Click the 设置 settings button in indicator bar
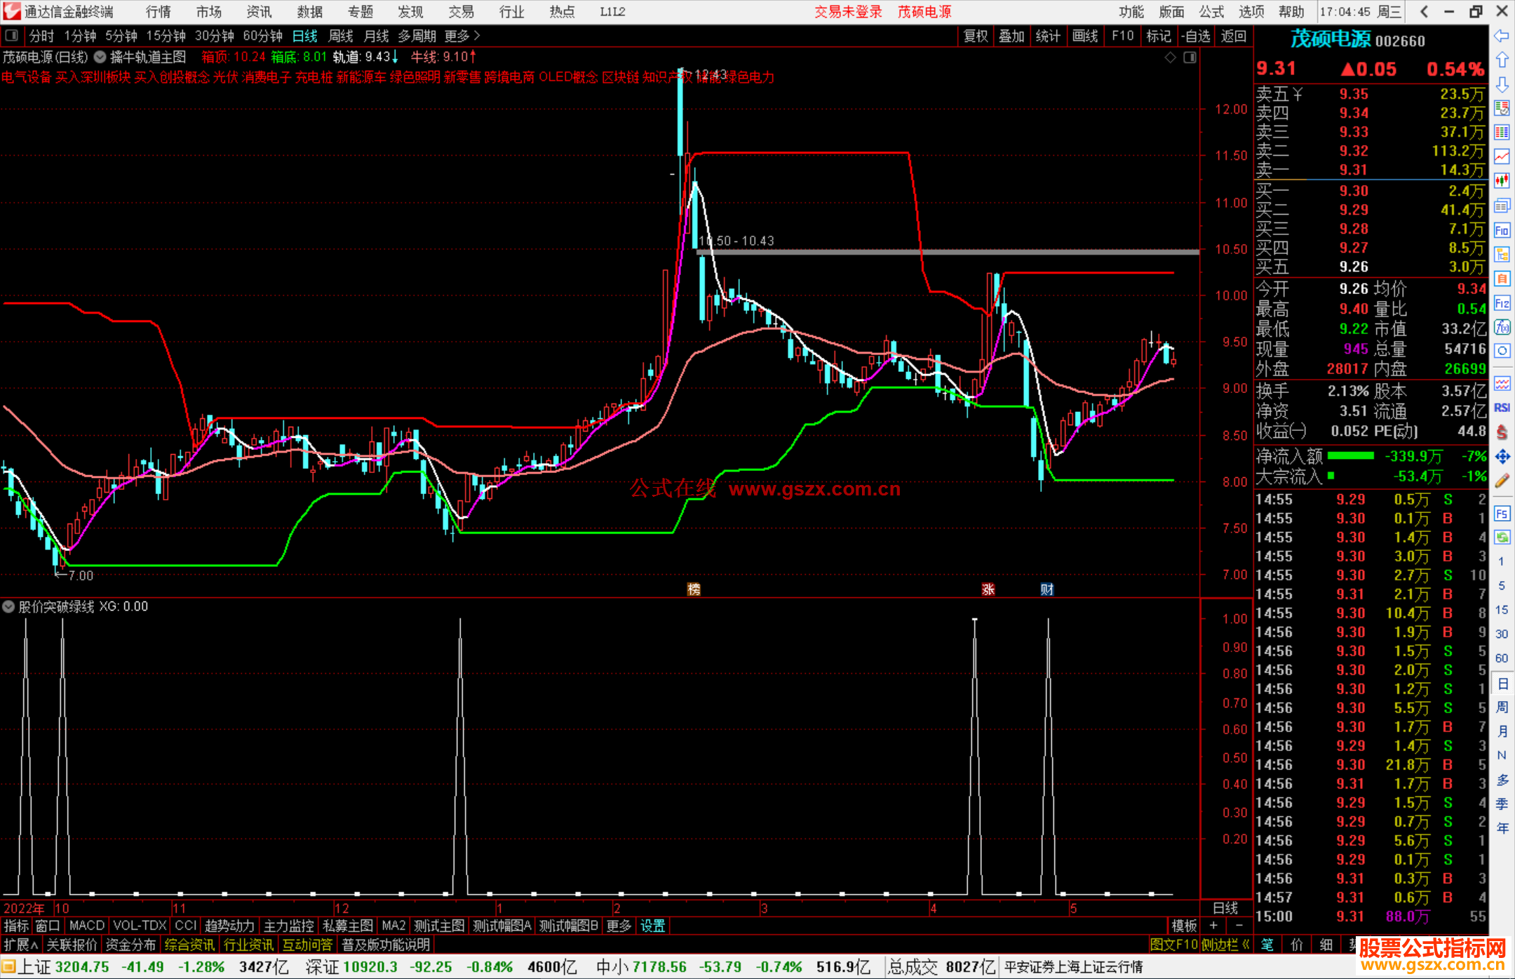 pos(652,926)
